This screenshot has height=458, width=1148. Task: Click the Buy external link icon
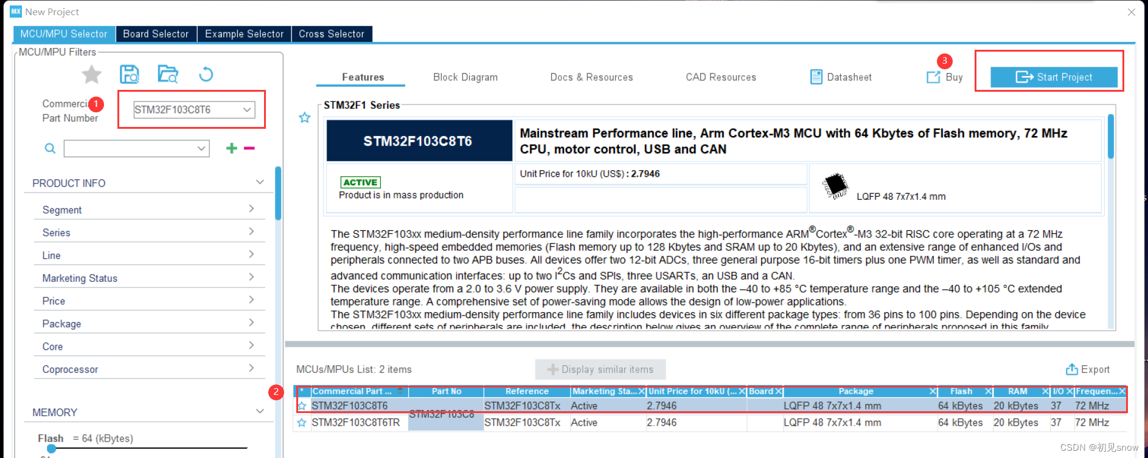(933, 77)
